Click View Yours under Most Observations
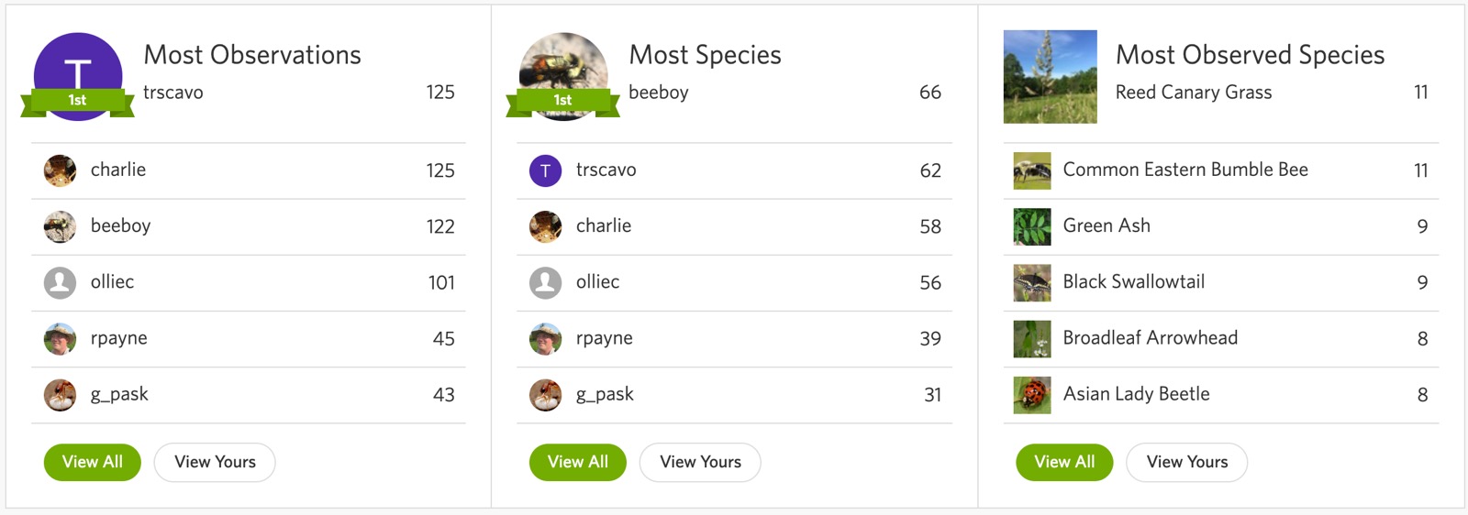The height and width of the screenshot is (515, 1468). click(215, 462)
